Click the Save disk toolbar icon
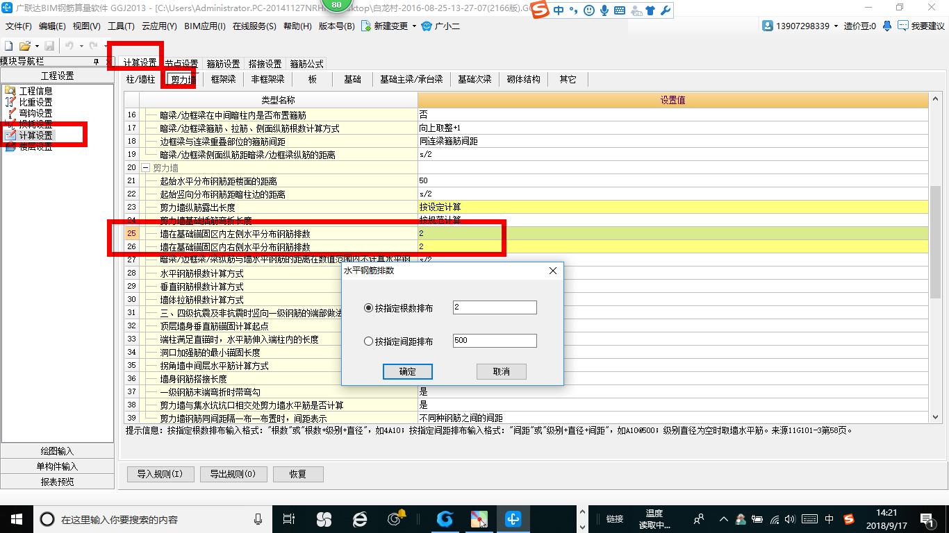949x533 pixels. pos(49,46)
